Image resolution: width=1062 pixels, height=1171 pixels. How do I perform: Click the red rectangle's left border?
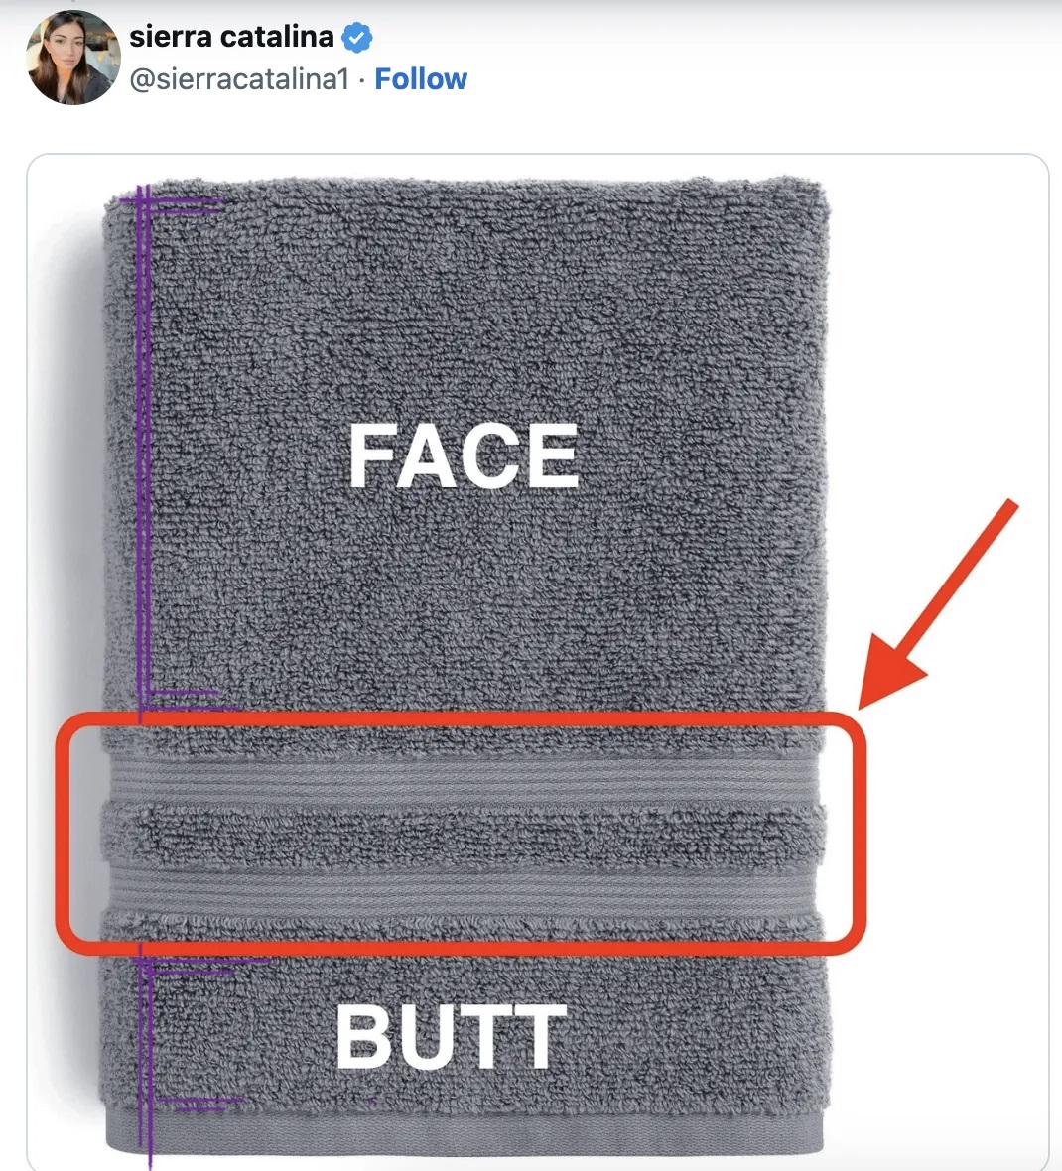(x=62, y=832)
